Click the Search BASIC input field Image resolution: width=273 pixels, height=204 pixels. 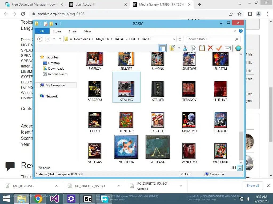click(214, 39)
